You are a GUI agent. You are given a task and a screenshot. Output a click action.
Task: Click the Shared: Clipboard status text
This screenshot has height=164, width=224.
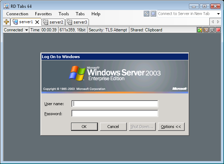point(146,30)
